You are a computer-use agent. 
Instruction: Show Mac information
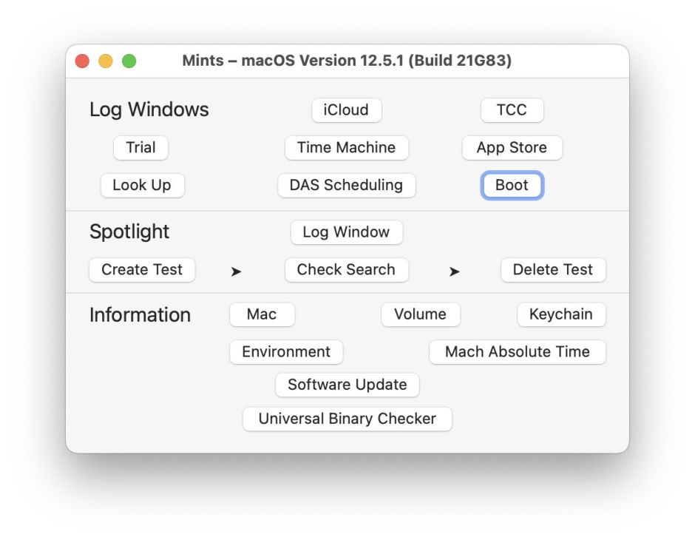click(x=262, y=314)
